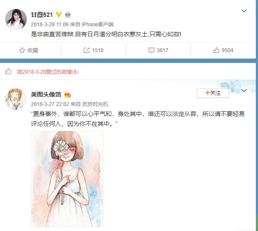The width and height of the screenshot is (258, 231).
Task: Click the gold V verified badge
Action: pyautogui.click(x=59, y=15)
